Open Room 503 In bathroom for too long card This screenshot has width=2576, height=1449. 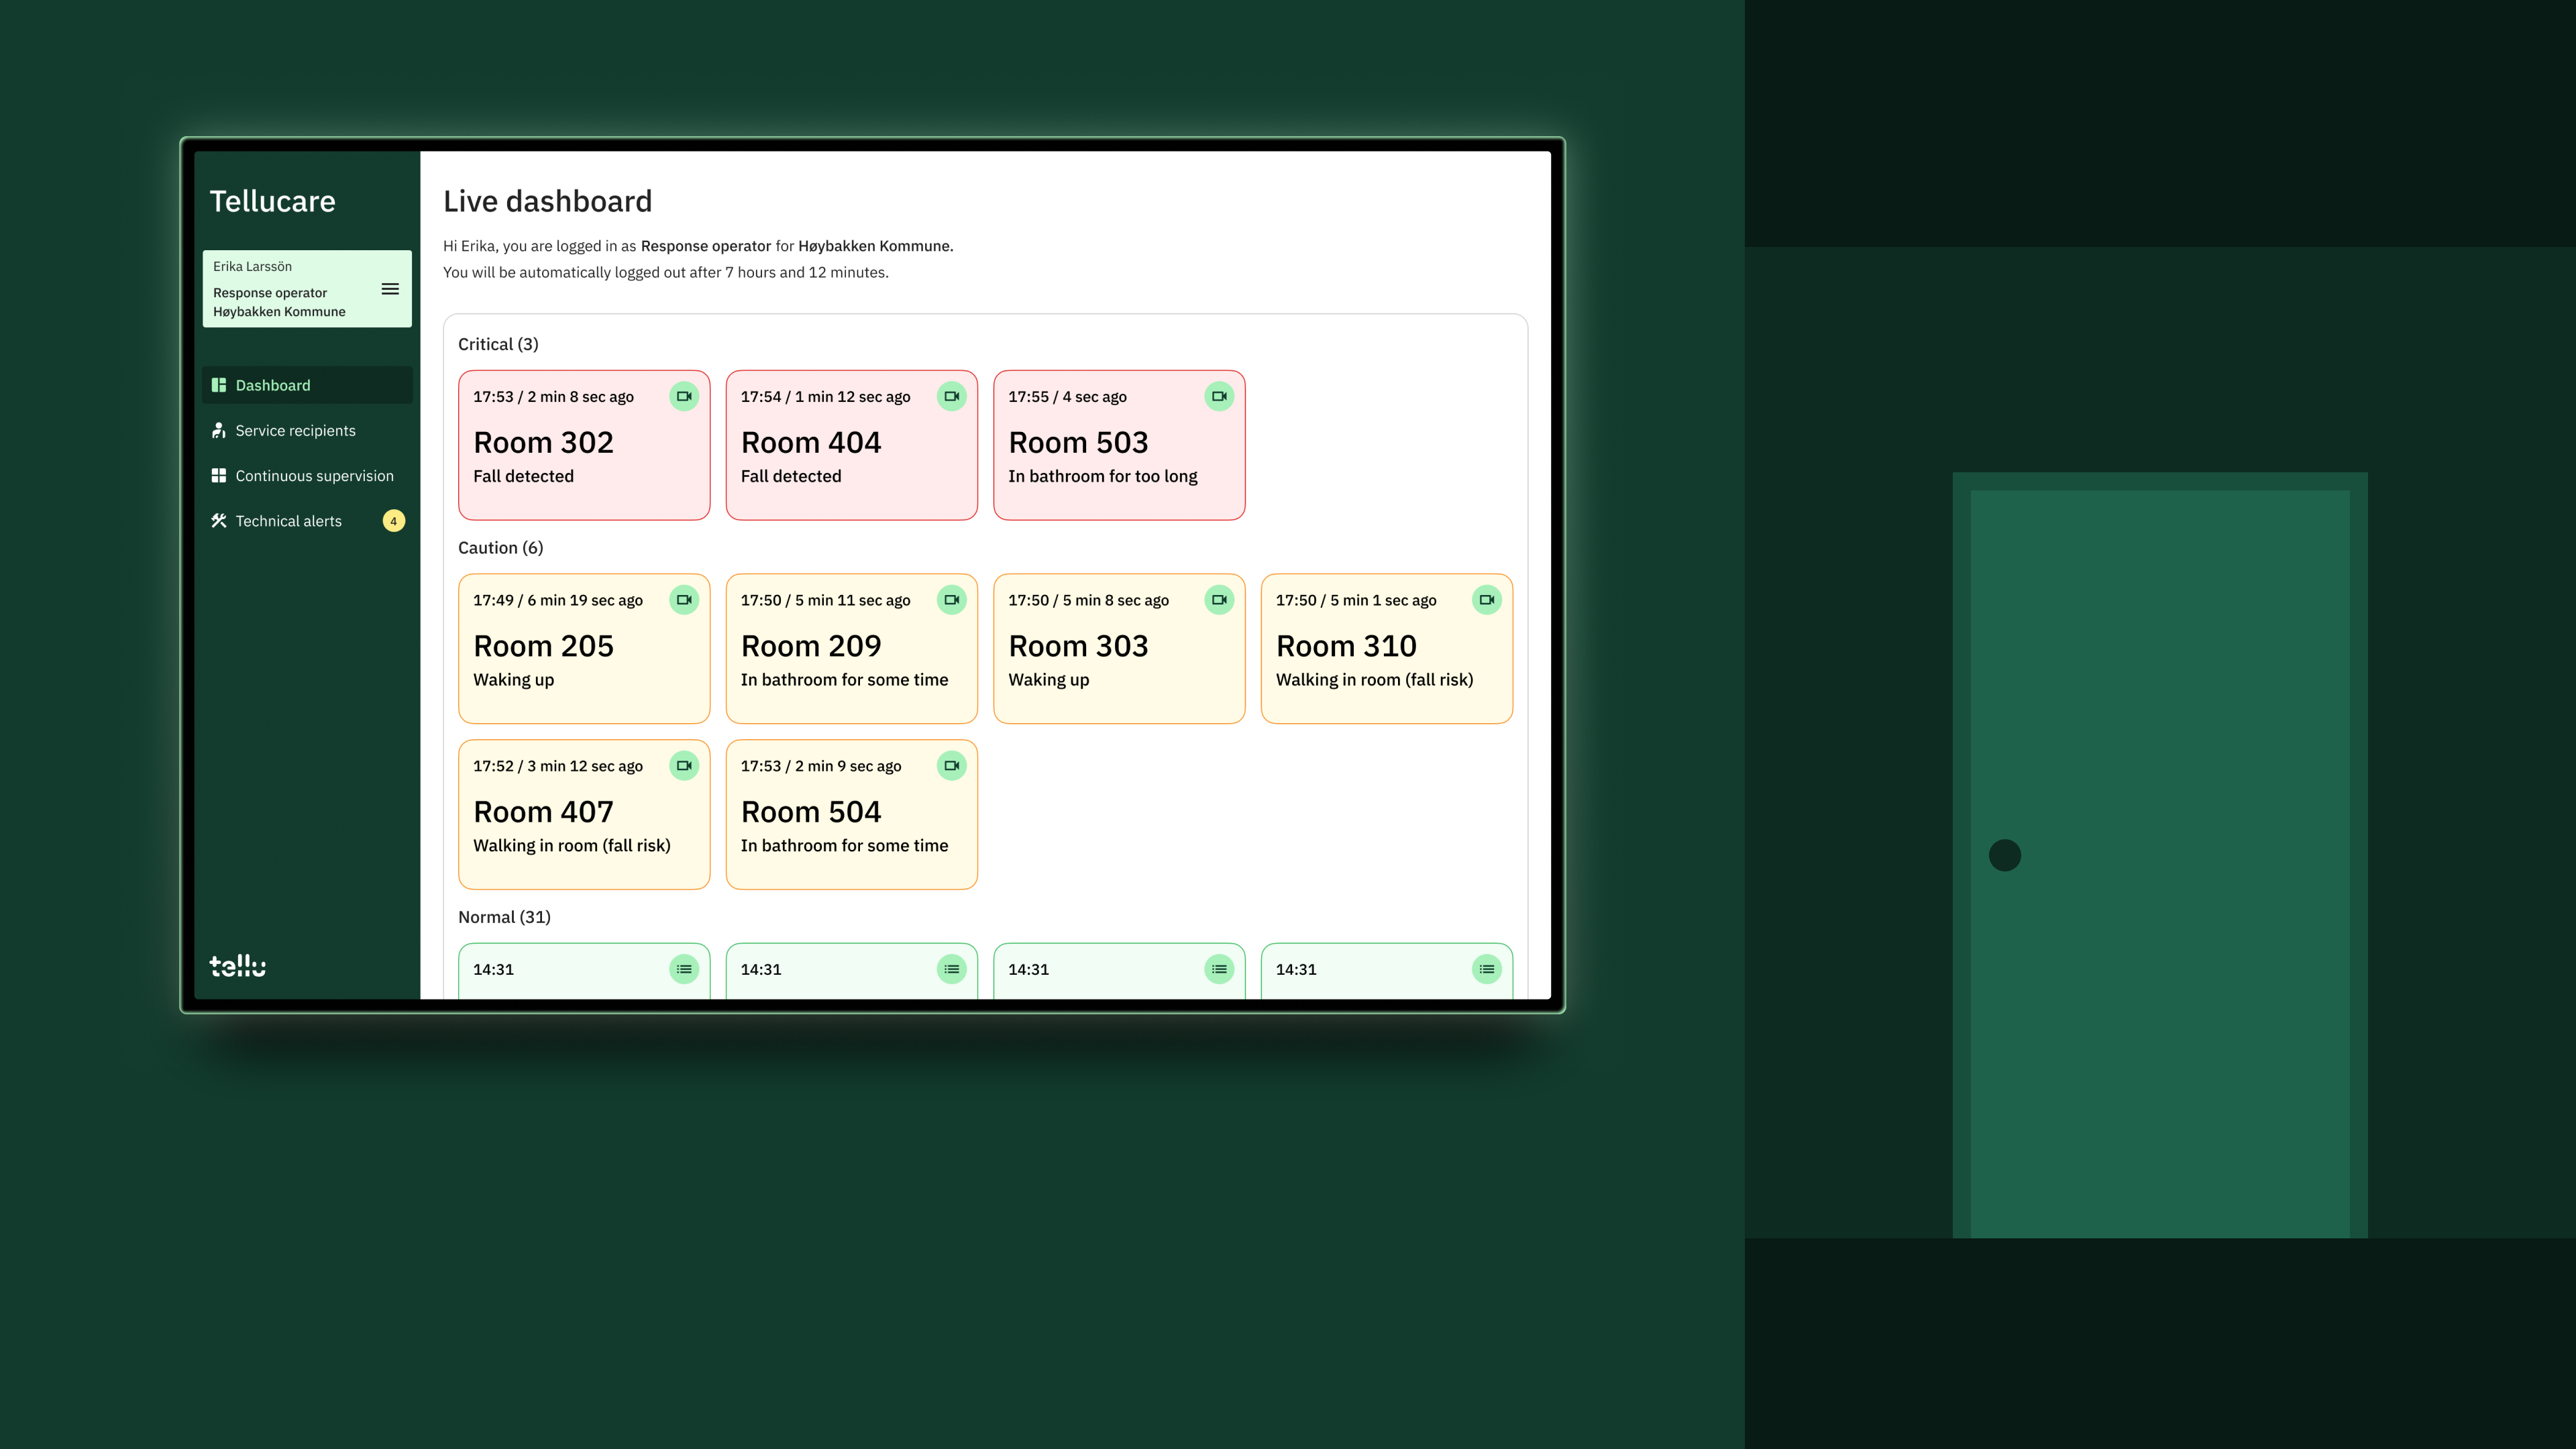(x=1119, y=445)
